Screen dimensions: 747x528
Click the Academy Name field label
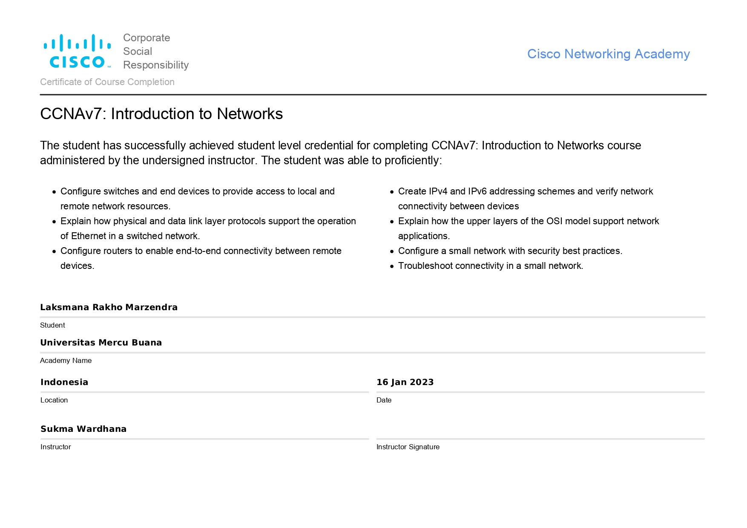coord(66,360)
